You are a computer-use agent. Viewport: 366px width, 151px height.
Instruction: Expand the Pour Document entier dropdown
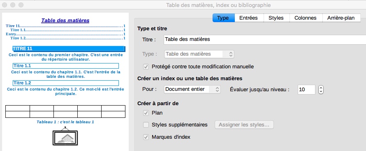[x=192, y=89]
